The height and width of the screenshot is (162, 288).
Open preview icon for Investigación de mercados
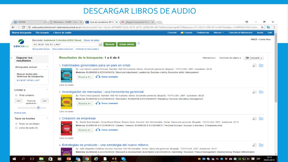(x=254, y=92)
